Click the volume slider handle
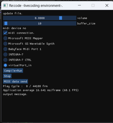This screenshot has width=113, height=123. (60, 18)
